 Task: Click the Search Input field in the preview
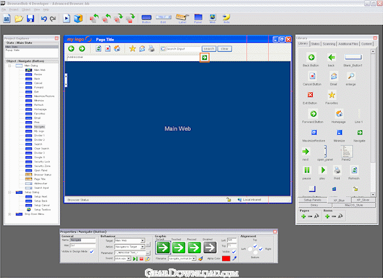coord(183,49)
